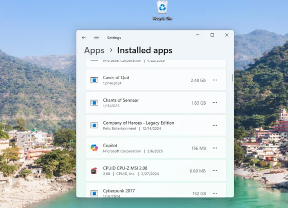The height and width of the screenshot is (208, 288).
Task: Open more options for Copilot
Action: pos(215,148)
